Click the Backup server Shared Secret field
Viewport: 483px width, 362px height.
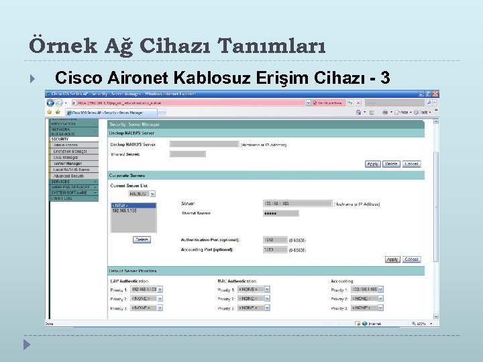[x=188, y=154]
